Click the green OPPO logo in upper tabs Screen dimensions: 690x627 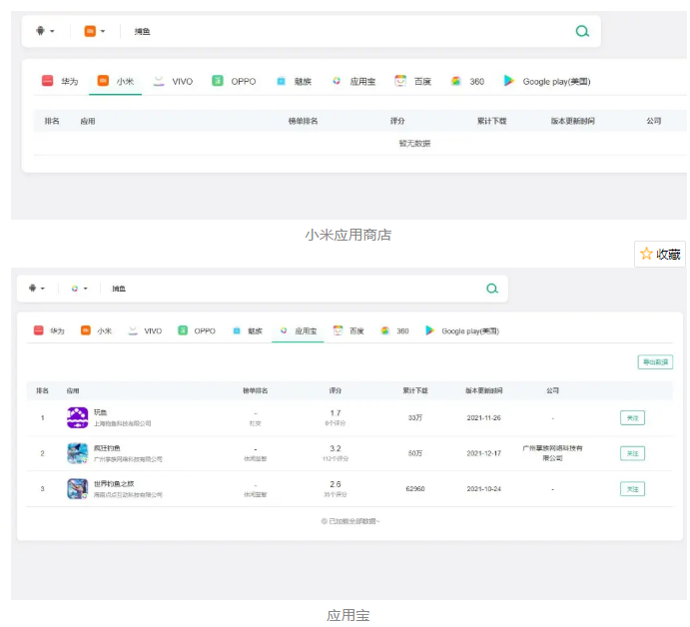point(218,81)
